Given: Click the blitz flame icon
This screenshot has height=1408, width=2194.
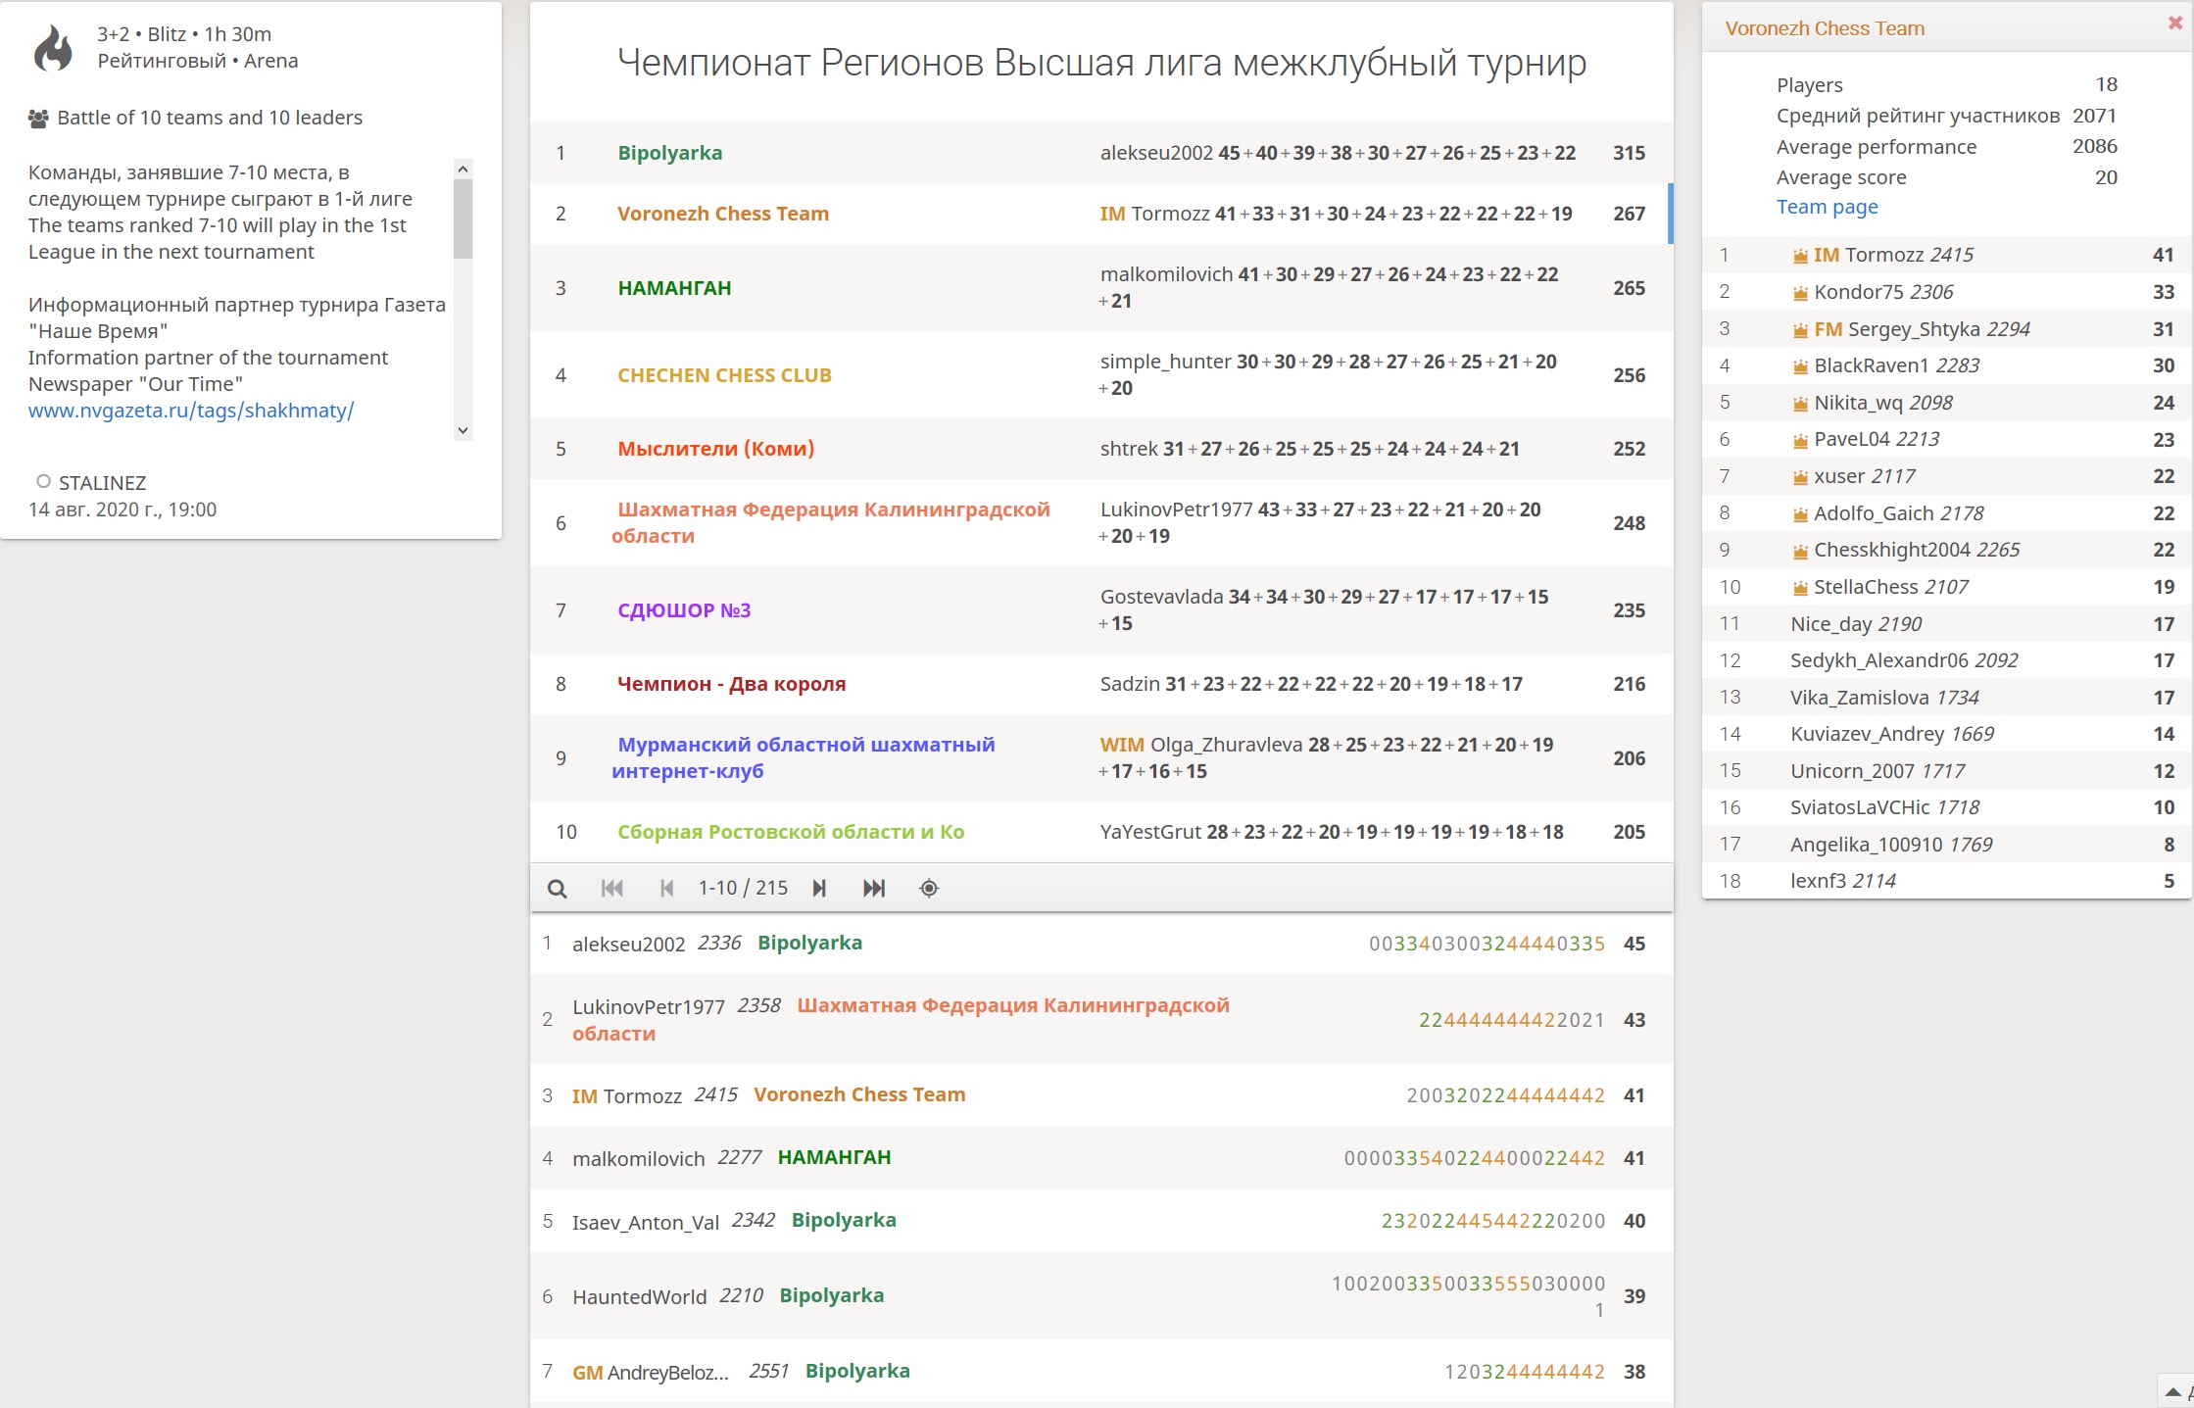Looking at the screenshot, I should (54, 48).
